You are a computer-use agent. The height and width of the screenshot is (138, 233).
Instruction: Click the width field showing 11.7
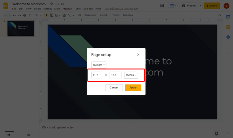[x=97, y=75]
